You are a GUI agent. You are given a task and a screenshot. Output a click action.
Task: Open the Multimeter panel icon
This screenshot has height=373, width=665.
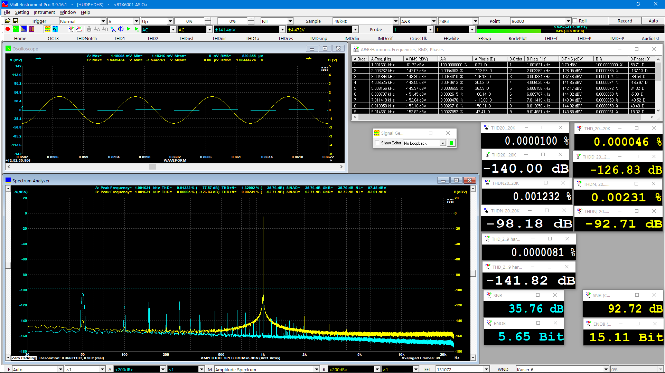(x=31, y=29)
